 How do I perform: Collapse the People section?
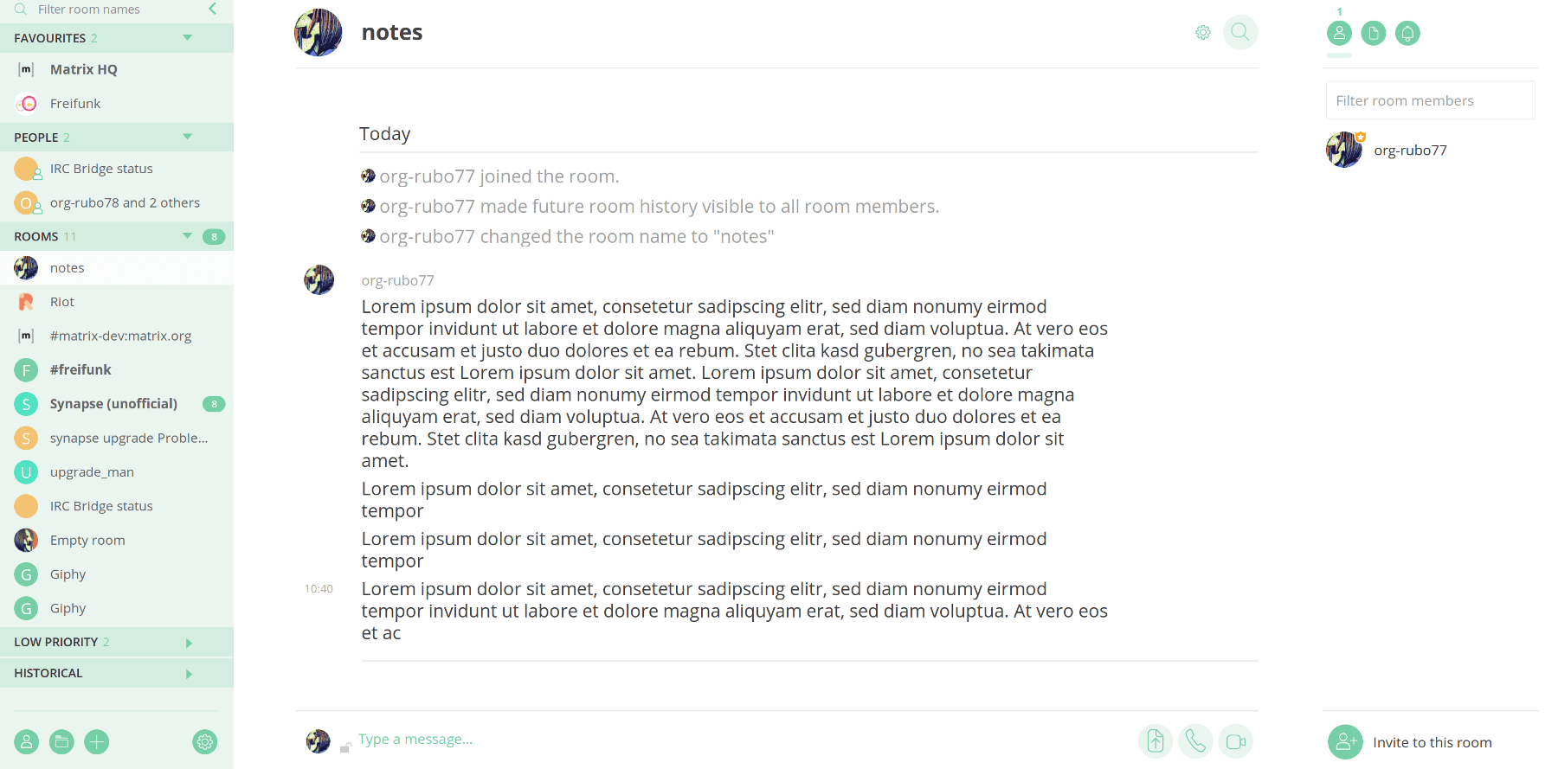pos(187,137)
